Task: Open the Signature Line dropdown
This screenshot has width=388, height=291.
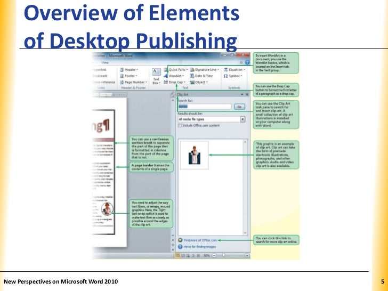Action: click(205, 70)
